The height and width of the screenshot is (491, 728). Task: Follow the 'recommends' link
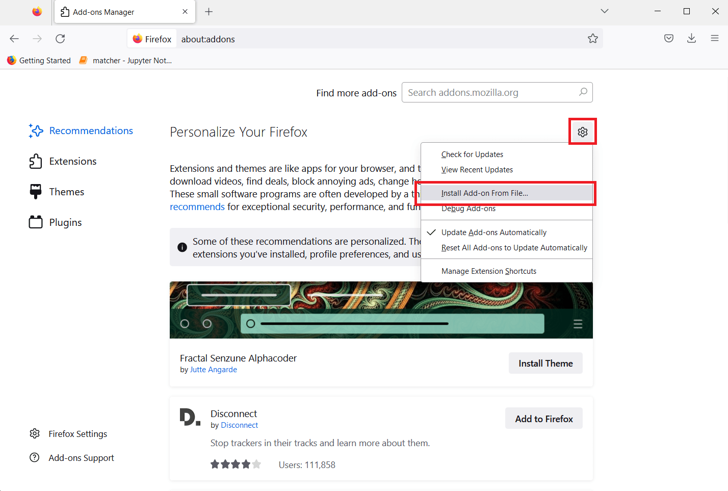pyautogui.click(x=197, y=206)
